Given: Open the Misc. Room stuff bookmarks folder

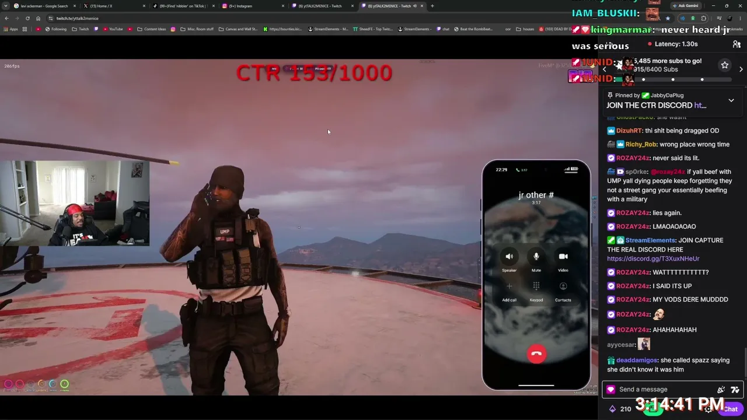Looking at the screenshot, I should [197, 29].
